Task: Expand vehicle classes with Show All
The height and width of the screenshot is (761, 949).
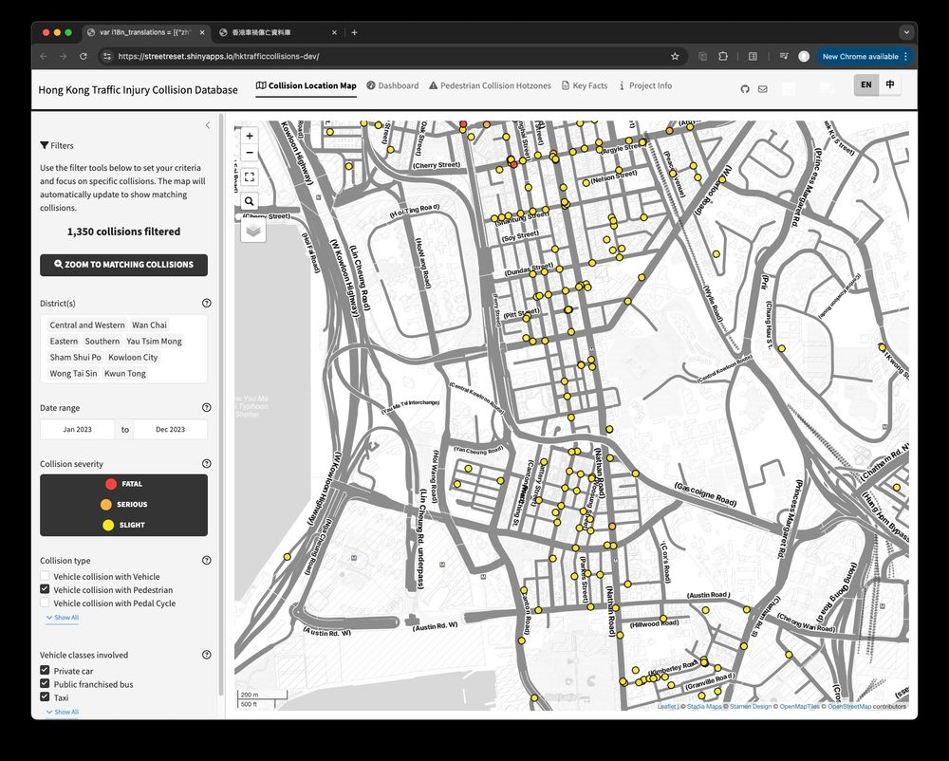Action: pos(63,712)
